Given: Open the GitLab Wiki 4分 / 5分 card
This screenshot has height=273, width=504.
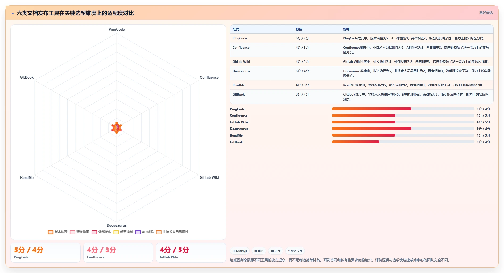Looking at the screenshot, I should [x=191, y=253].
